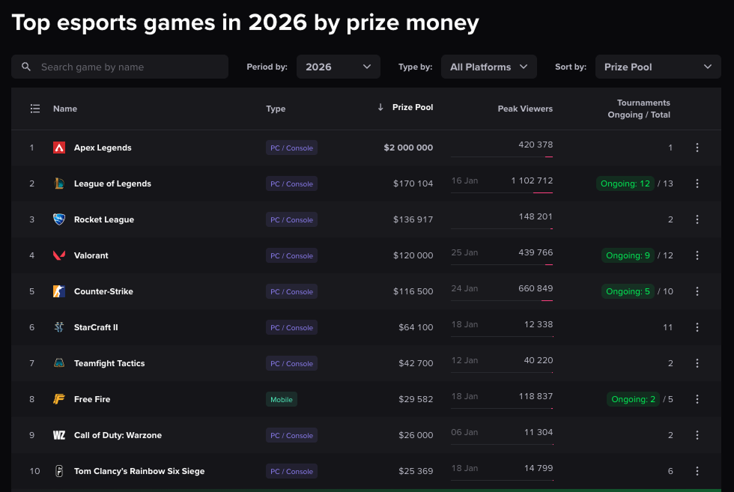
Task: Open the three-dot menu on the Valorant row
Action: [697, 255]
